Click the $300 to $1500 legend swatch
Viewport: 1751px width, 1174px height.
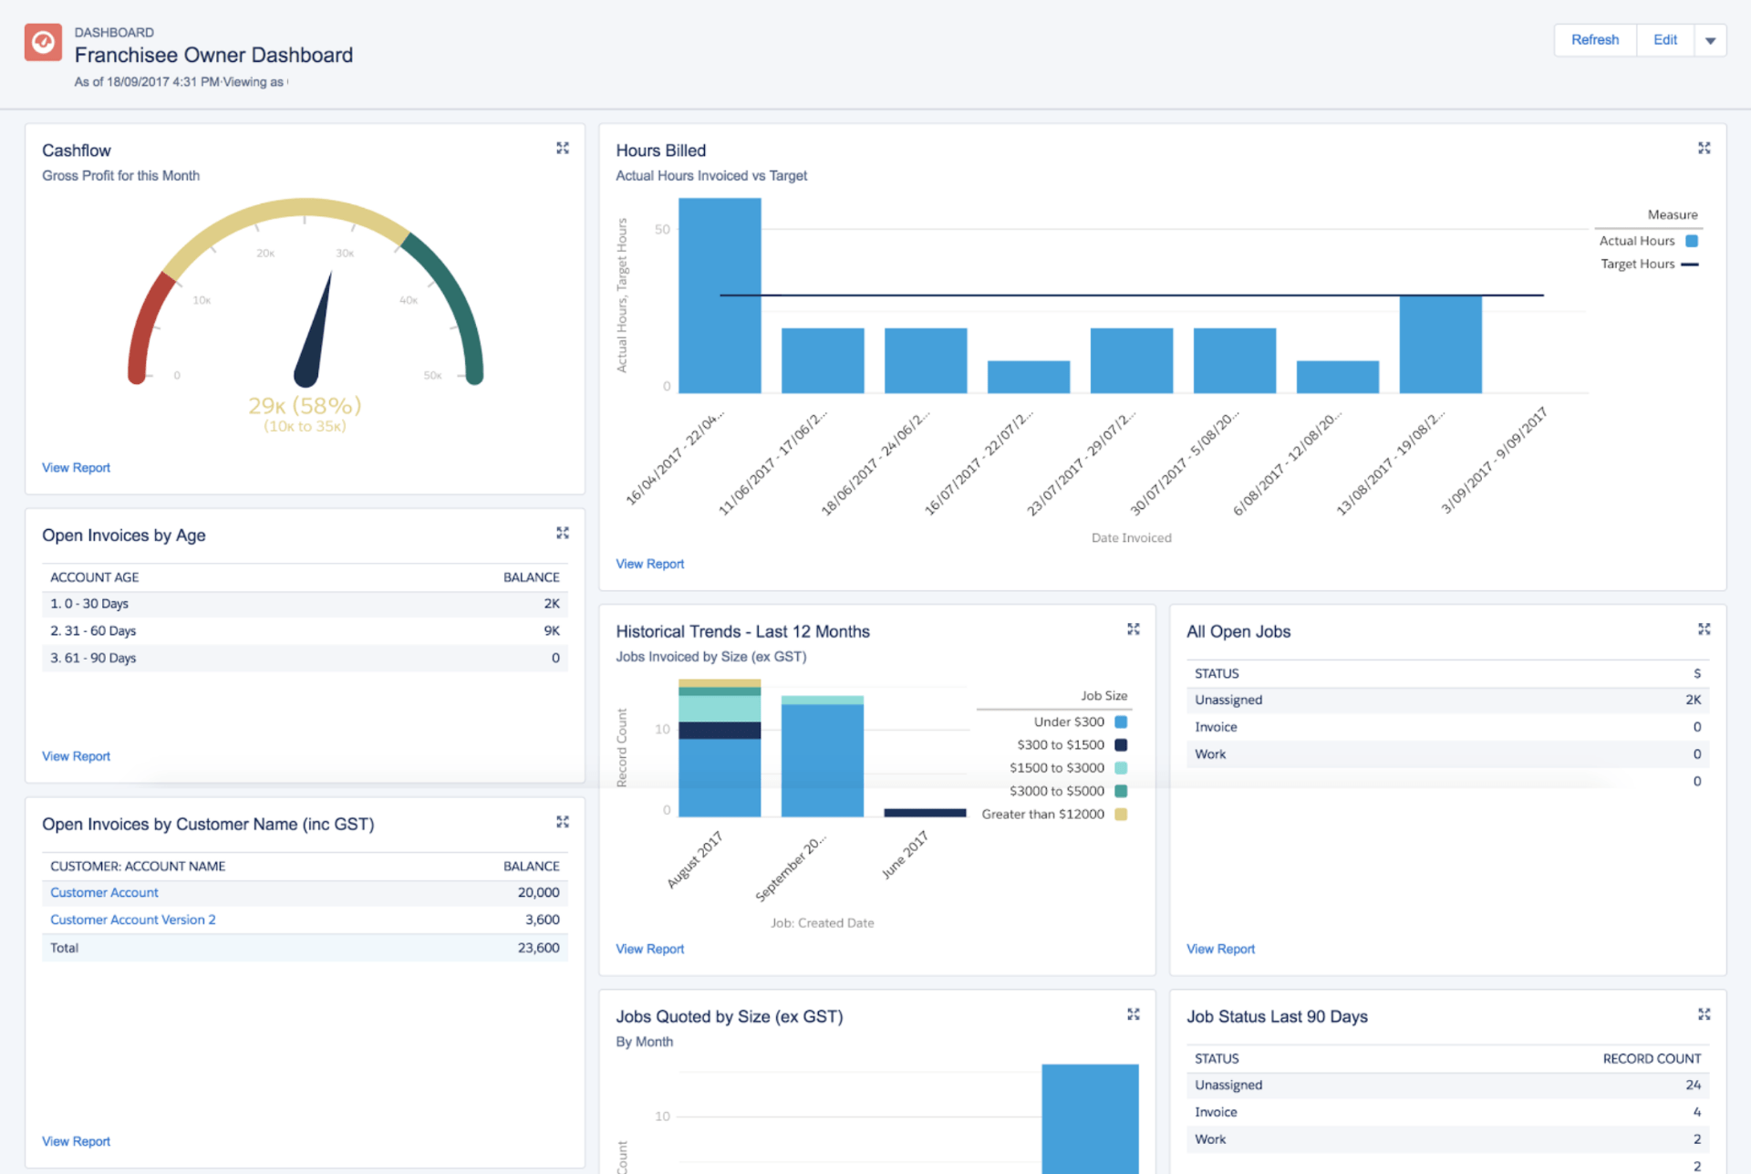click(1121, 744)
